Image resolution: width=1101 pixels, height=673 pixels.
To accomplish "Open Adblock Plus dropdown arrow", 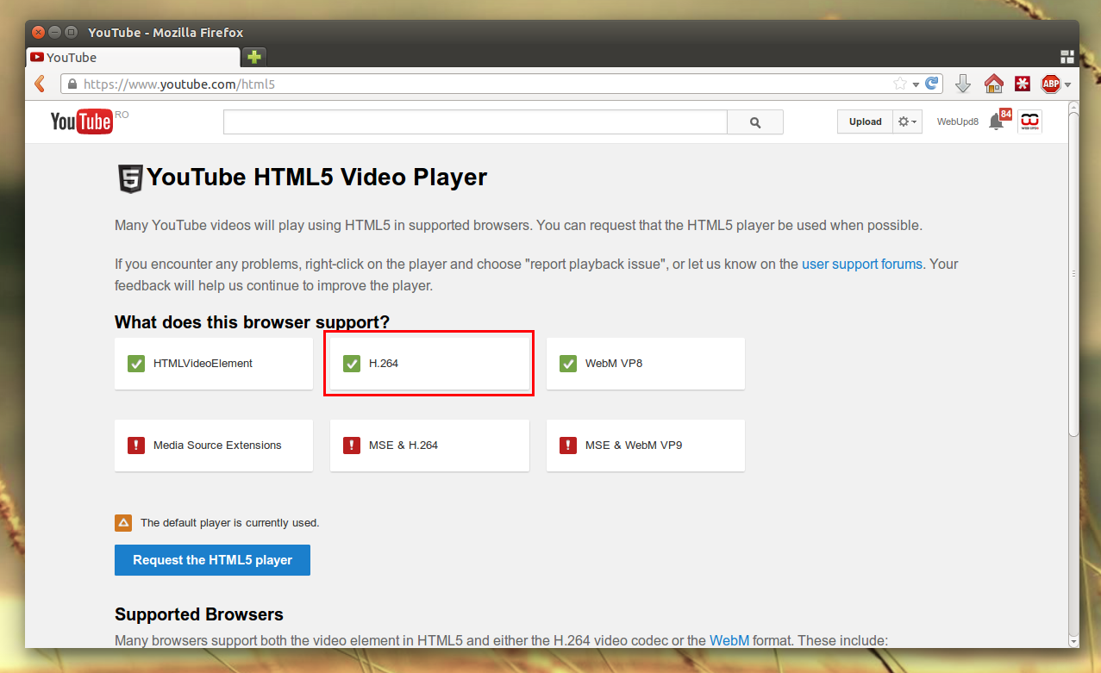I will (1067, 84).
